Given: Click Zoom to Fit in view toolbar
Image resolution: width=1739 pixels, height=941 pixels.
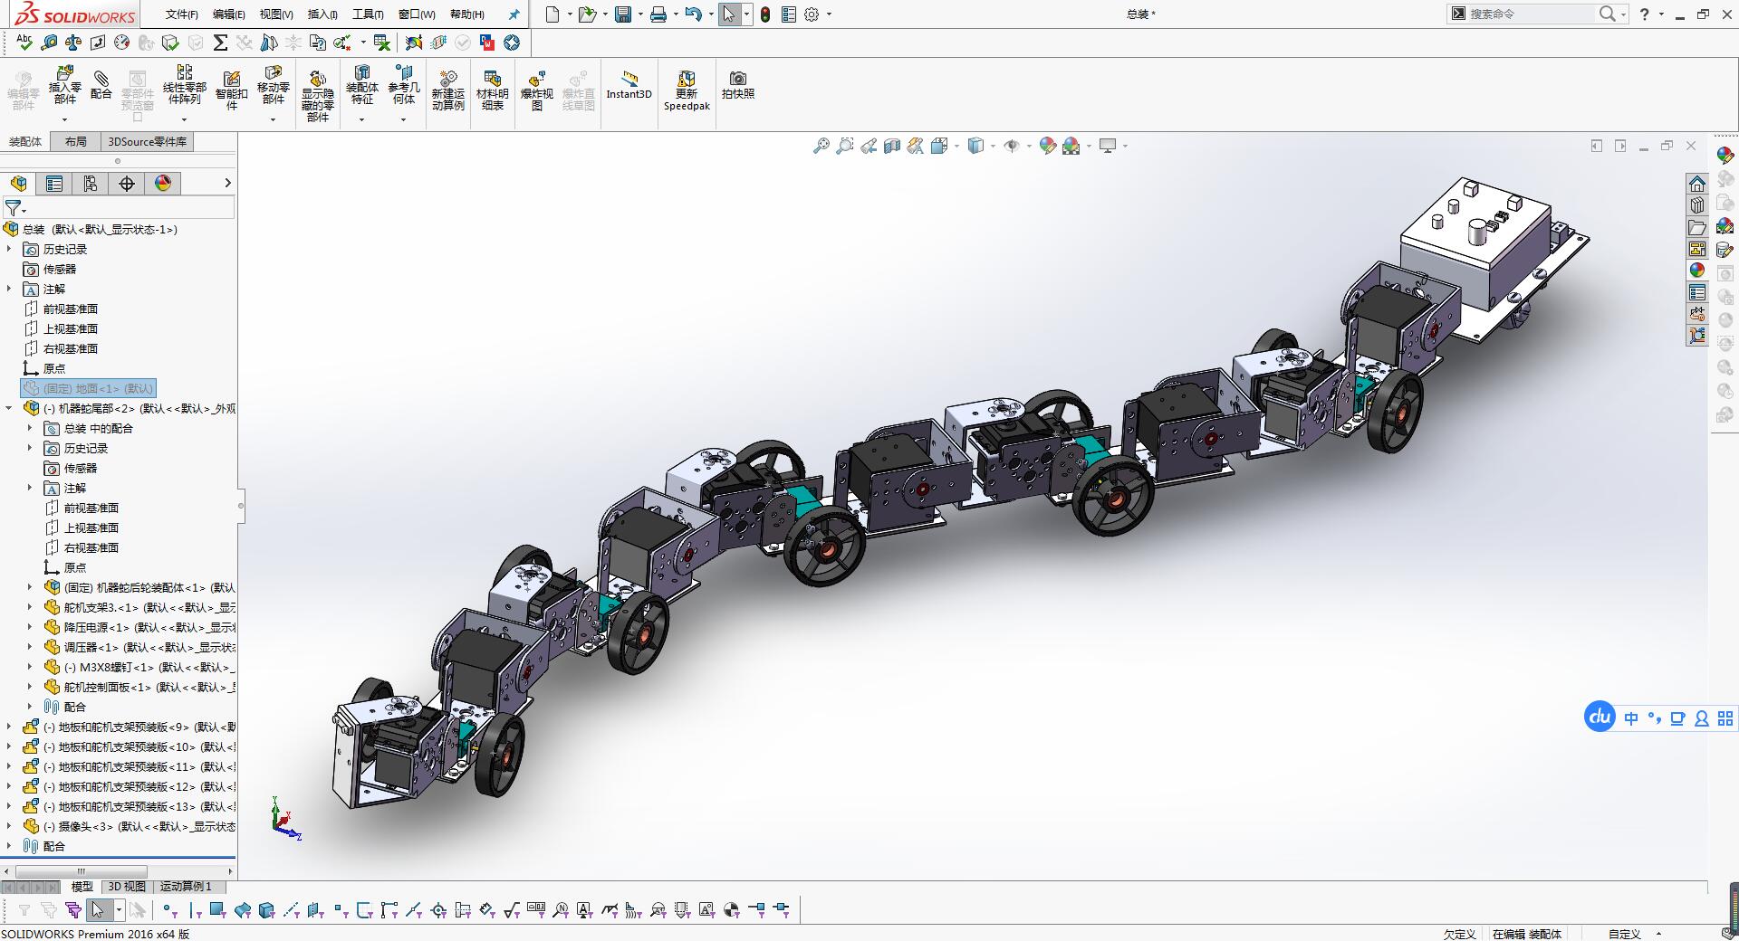Looking at the screenshot, I should 821,146.
